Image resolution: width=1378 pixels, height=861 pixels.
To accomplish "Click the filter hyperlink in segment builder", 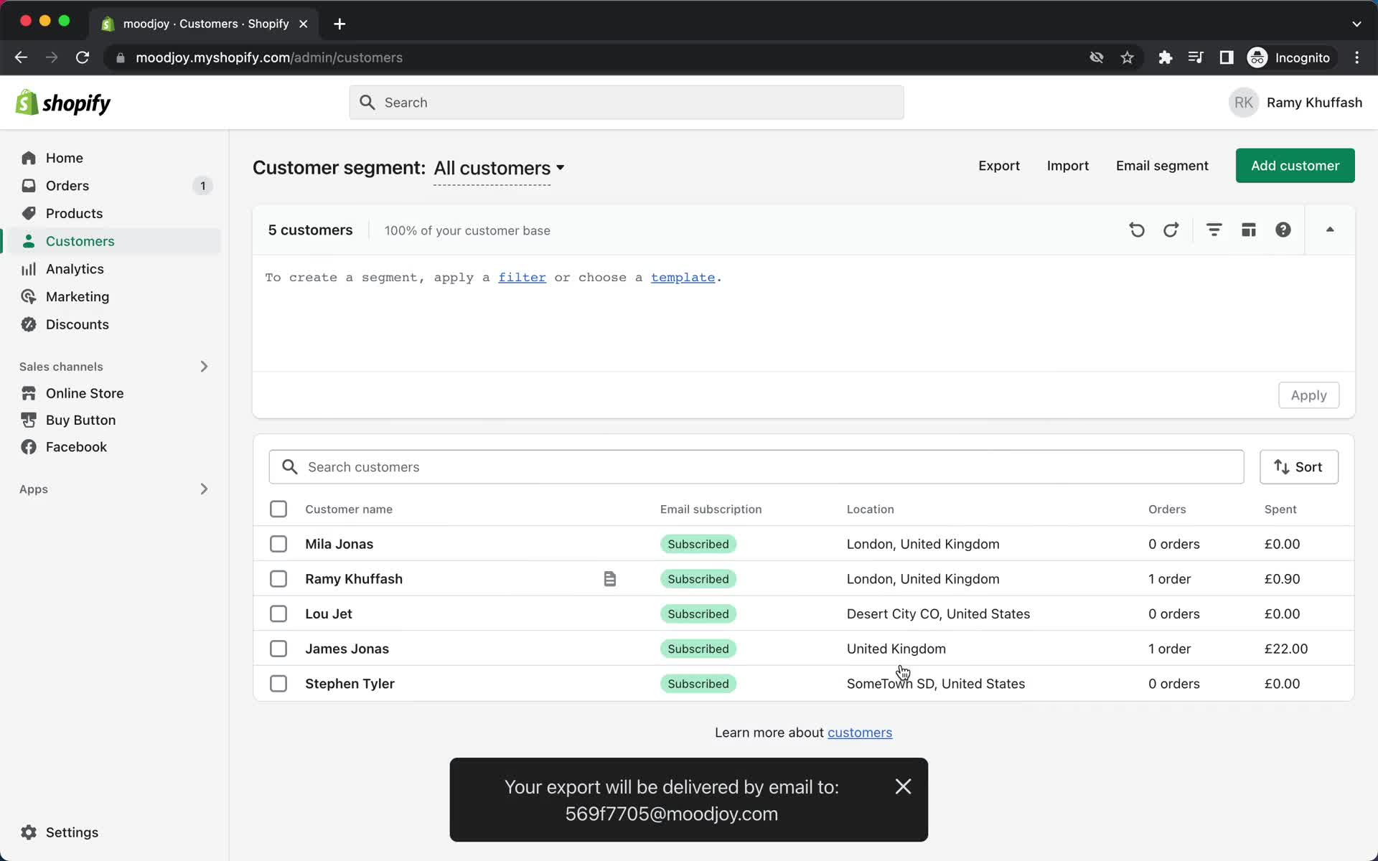I will click(x=522, y=277).
